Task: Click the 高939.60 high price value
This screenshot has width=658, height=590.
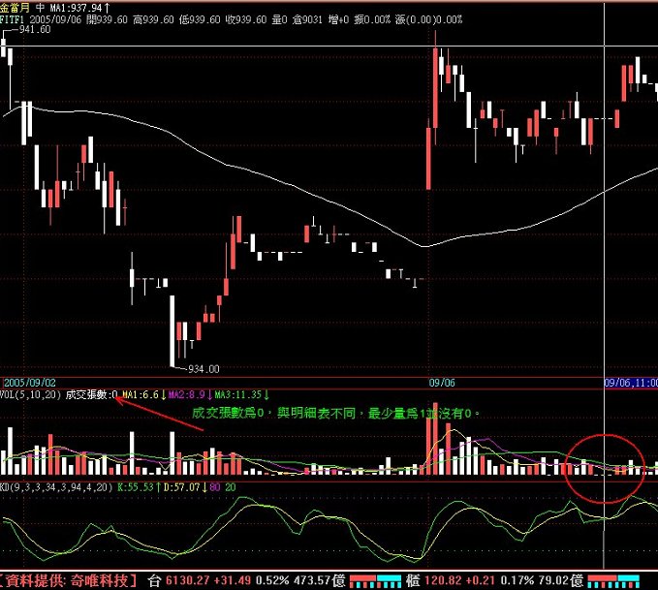Action: pos(153,19)
